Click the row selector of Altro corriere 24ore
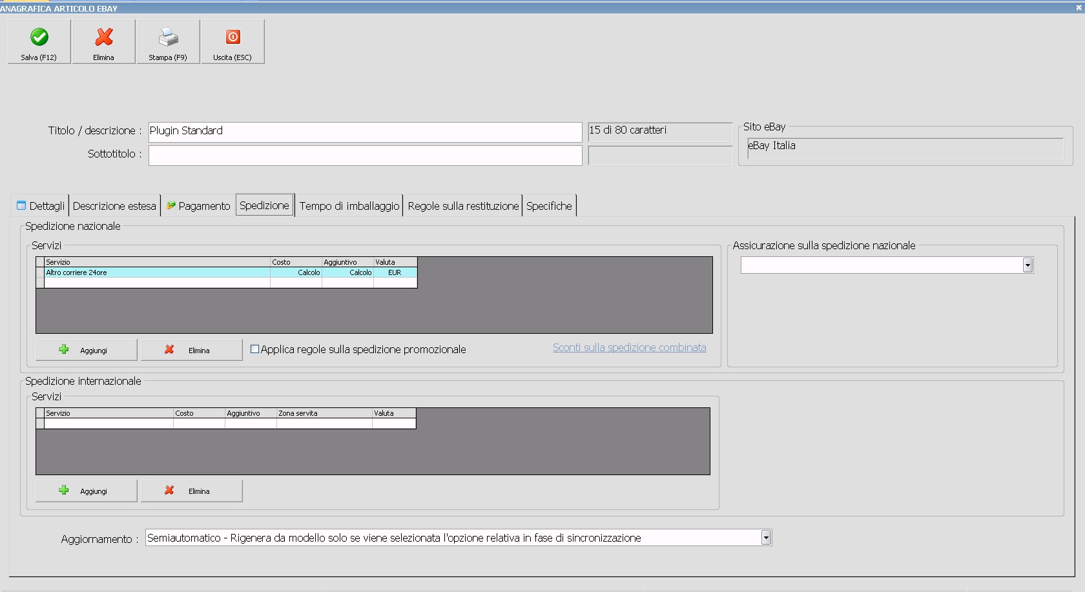 [40, 272]
